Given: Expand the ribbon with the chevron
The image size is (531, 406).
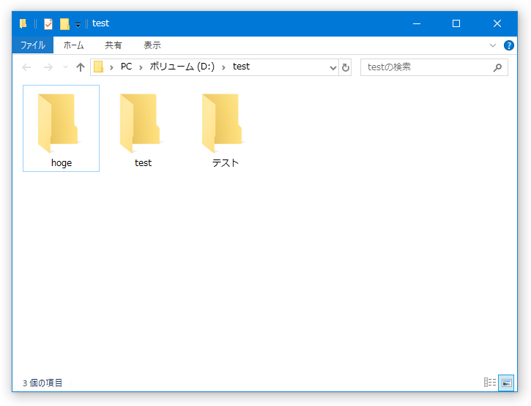Looking at the screenshot, I should pos(493,45).
